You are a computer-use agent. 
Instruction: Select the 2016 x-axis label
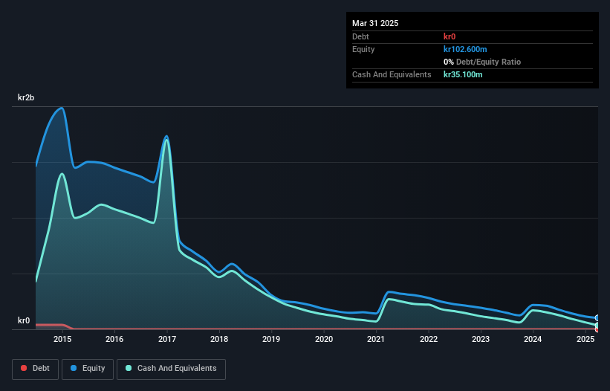[114, 339]
